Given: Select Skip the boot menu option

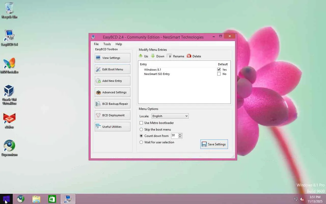Looking at the screenshot, I should coord(141,130).
